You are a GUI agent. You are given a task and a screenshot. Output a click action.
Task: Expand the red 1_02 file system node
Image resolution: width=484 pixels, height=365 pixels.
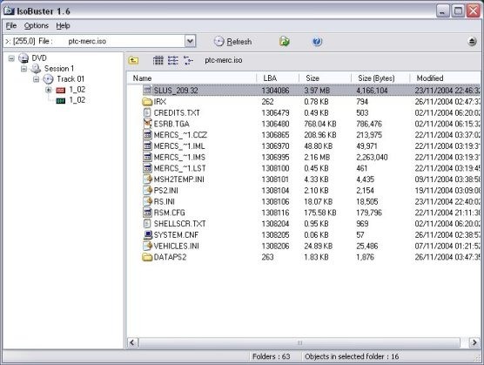(x=49, y=90)
